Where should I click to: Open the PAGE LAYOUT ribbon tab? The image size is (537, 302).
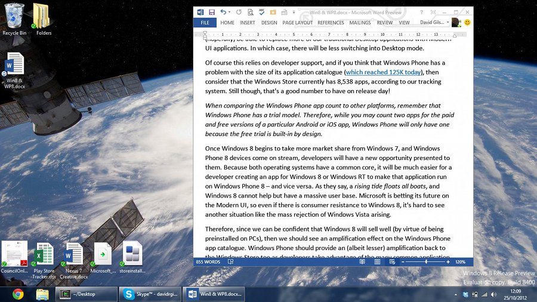[297, 23]
